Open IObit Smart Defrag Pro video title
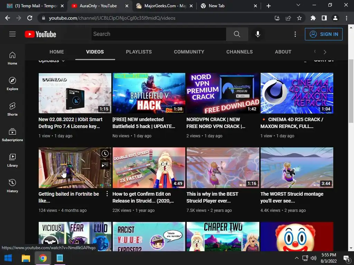 click(71, 123)
